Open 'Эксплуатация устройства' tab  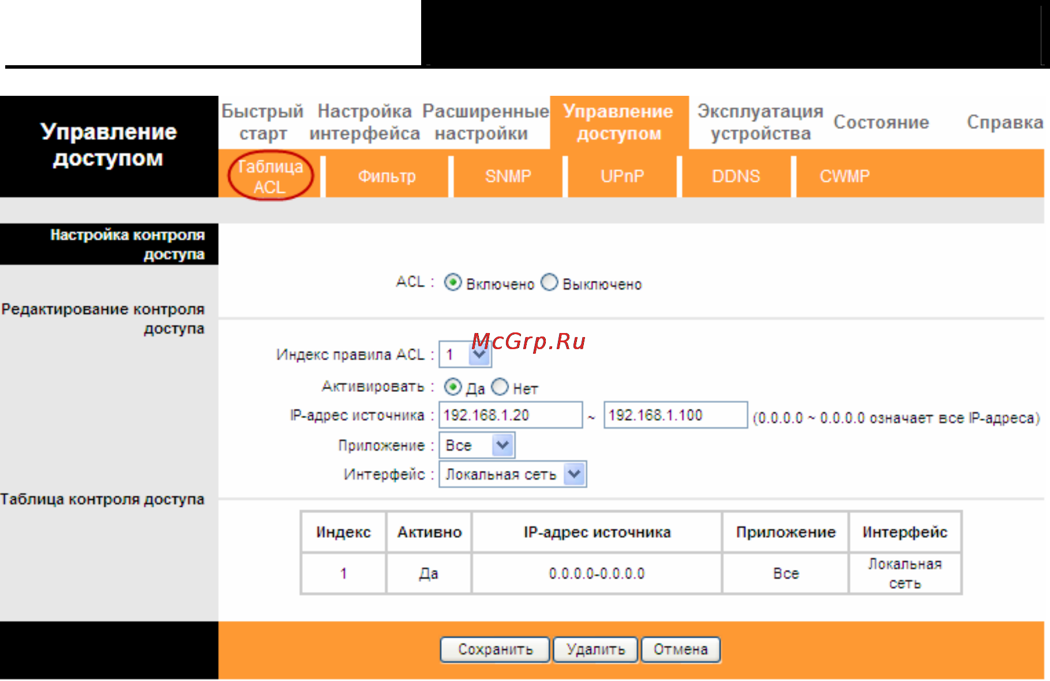(760, 122)
